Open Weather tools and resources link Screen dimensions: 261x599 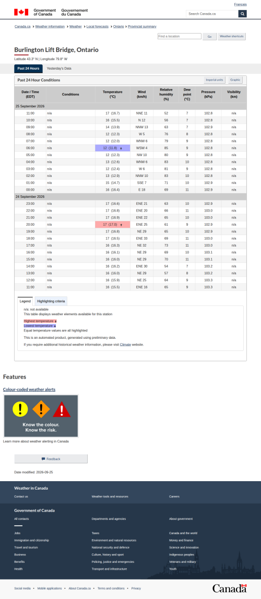[110, 496]
